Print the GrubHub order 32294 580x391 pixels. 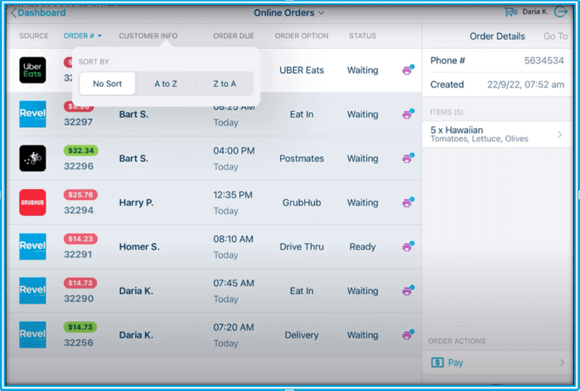coord(408,203)
